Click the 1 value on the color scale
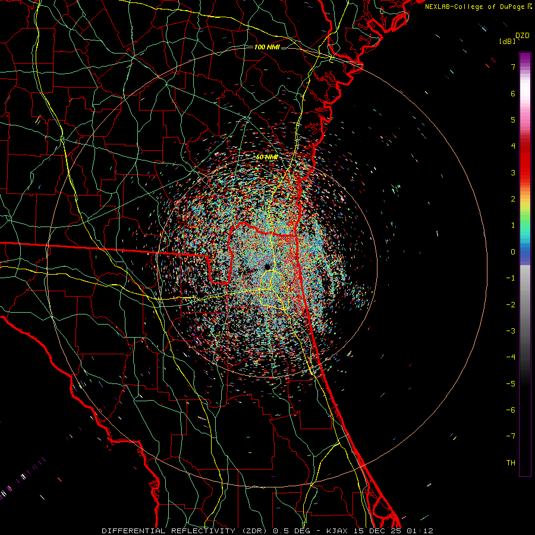 513,225
